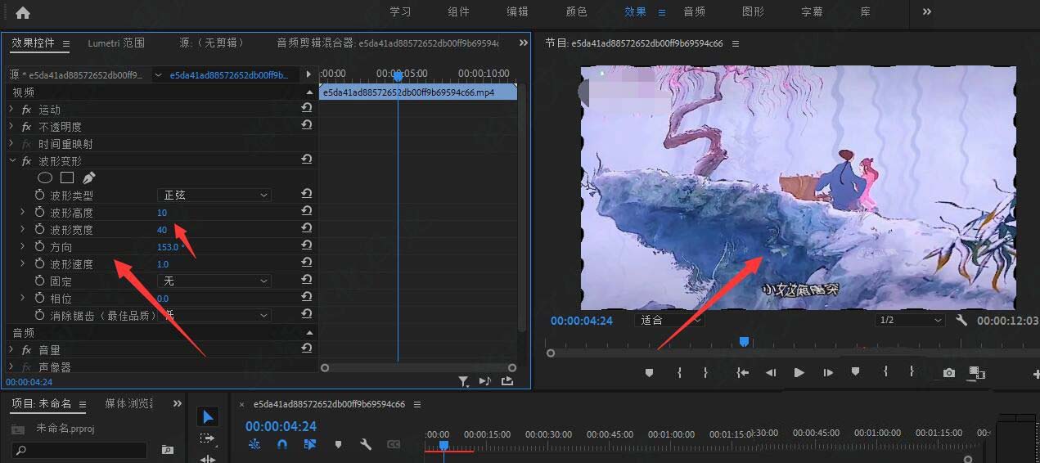Open the 固定 dropdown showing 无
The image size is (1040, 463).
click(x=214, y=281)
